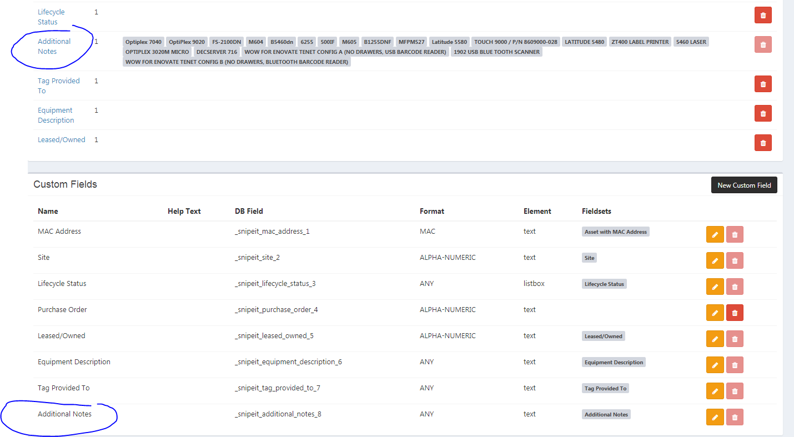Delete the Lifecycle Status fieldset
The height and width of the screenshot is (437, 794).
763,15
